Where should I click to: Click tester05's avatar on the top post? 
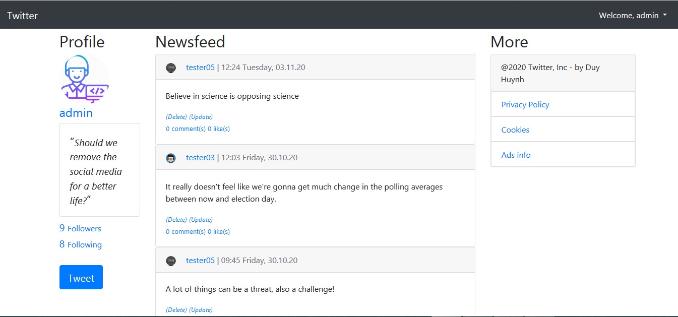(171, 67)
